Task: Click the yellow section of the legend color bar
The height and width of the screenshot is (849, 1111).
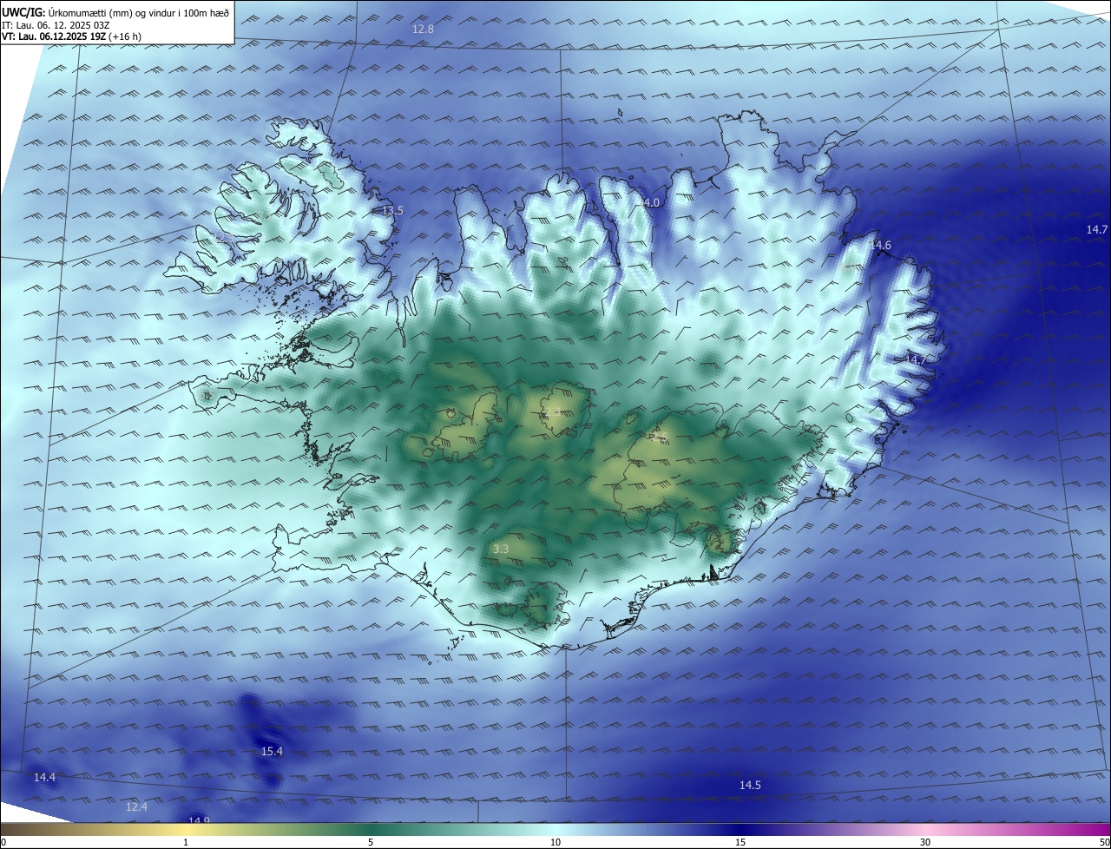Action: click(187, 830)
